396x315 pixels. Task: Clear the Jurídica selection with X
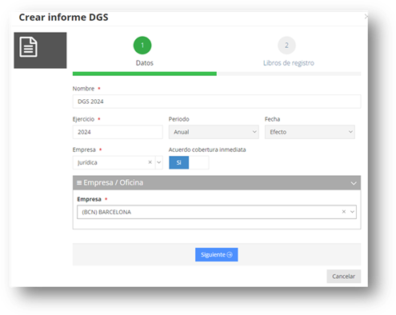(x=150, y=162)
